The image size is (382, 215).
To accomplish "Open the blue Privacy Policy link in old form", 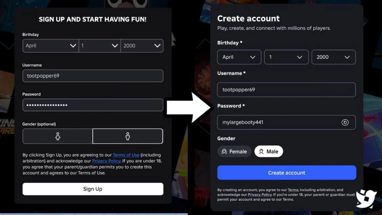I will pos(106,161).
